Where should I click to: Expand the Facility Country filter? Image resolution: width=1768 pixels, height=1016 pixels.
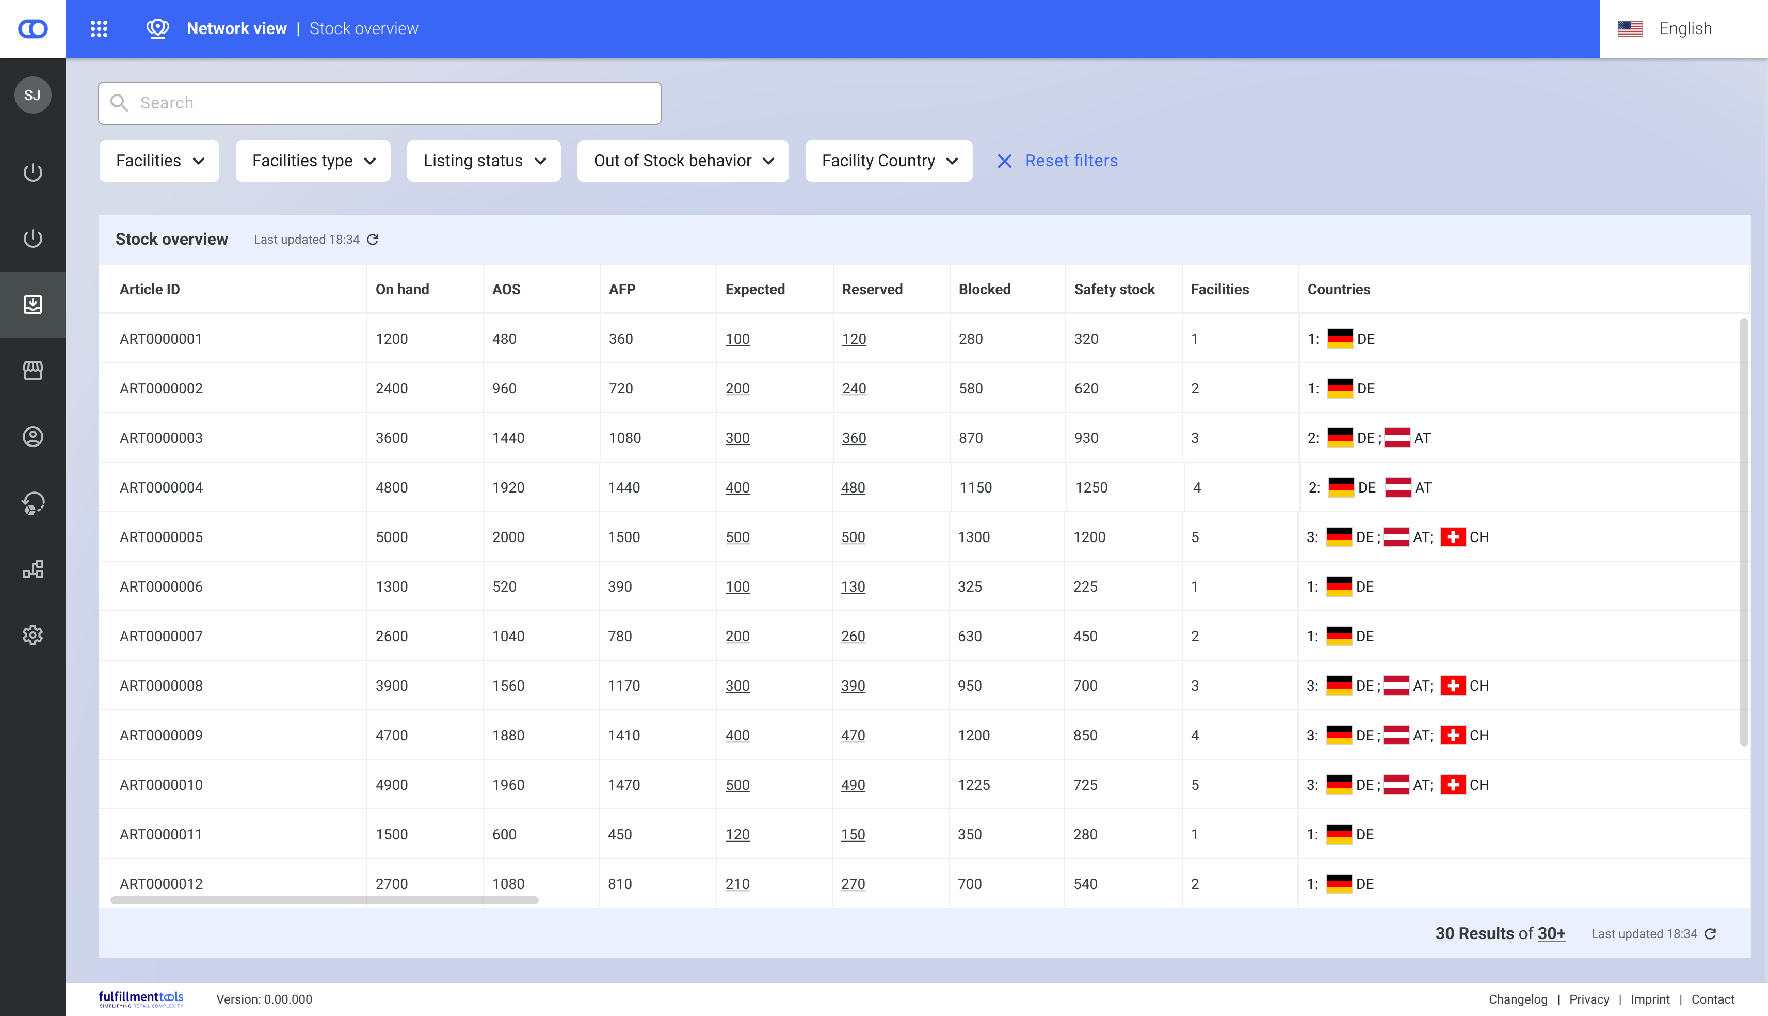pyautogui.click(x=889, y=161)
